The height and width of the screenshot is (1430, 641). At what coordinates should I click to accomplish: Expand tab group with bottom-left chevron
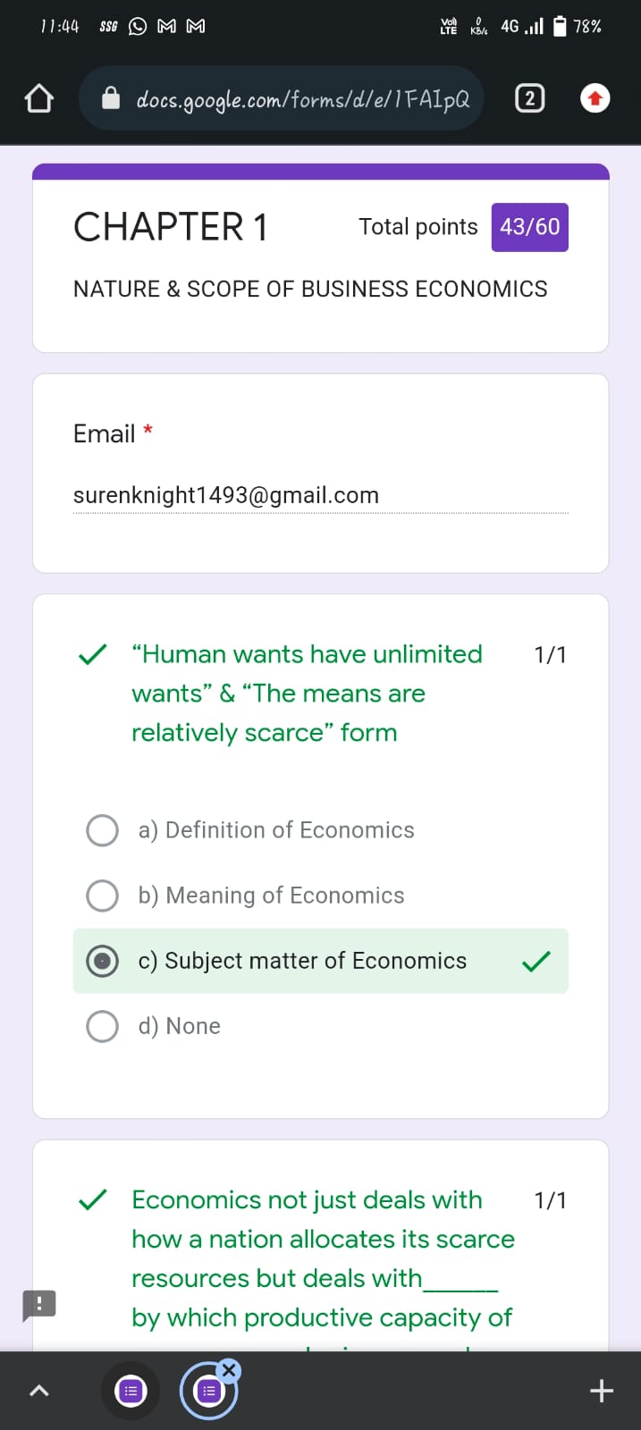(x=38, y=1391)
